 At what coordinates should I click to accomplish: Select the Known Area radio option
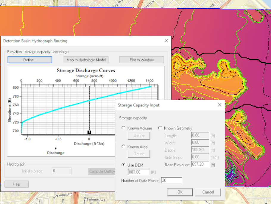pyautogui.click(x=124, y=147)
